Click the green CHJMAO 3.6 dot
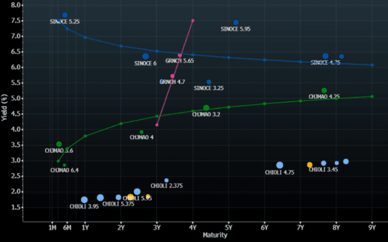388x242 pixels. coord(59,144)
